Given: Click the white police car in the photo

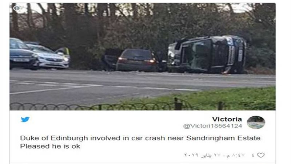Looking at the screenshot, I should 49,56.
